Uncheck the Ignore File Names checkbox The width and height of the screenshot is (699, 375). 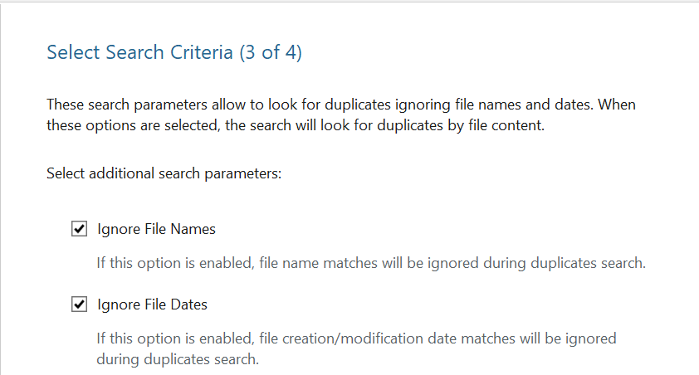tap(80, 229)
